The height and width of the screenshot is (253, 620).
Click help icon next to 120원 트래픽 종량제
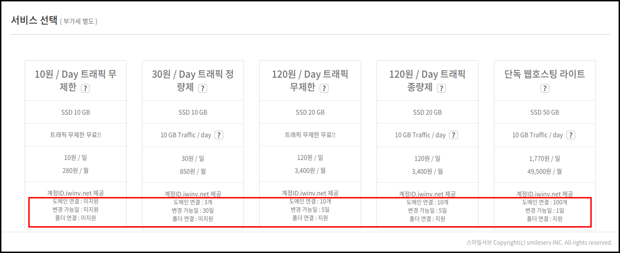(441, 88)
